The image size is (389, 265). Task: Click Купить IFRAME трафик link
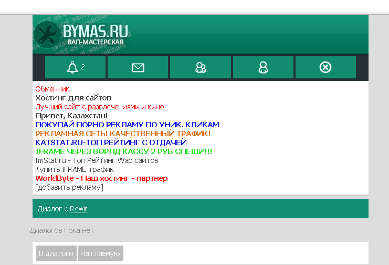[x=74, y=169]
